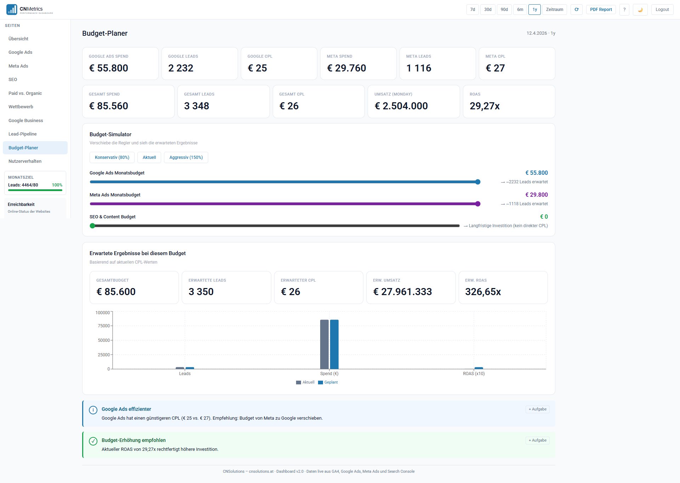Click the Logout button
Image resolution: width=680 pixels, height=483 pixels.
[662, 10]
